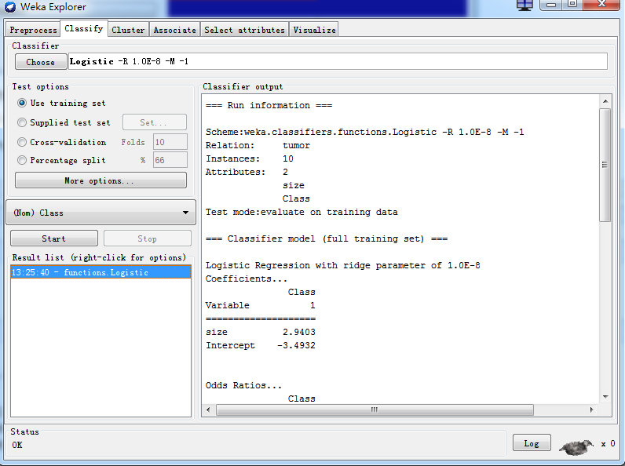Click the cross-validation Folds field

(x=170, y=142)
